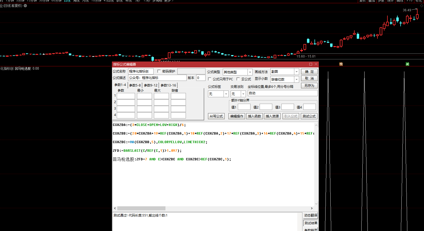The height and width of the screenshot is (231, 424).
Task: Click the orange 榜 marker on the chart
Action: tap(341, 64)
